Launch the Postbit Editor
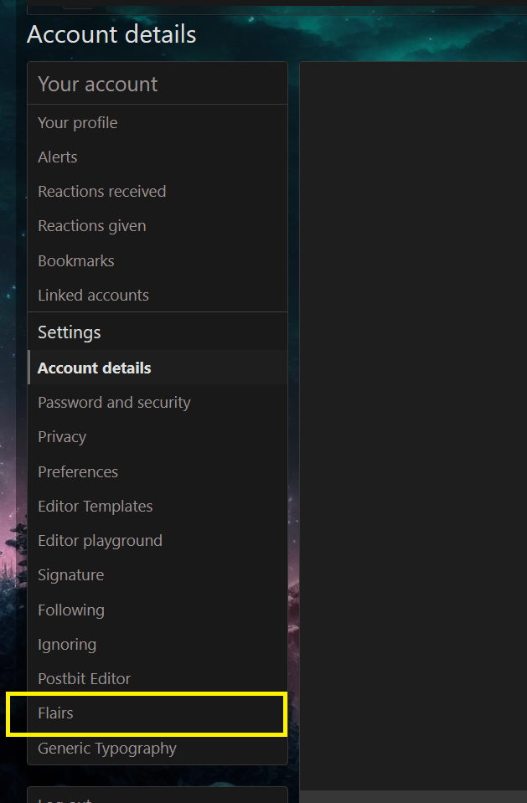This screenshot has height=803, width=527. (x=158, y=678)
